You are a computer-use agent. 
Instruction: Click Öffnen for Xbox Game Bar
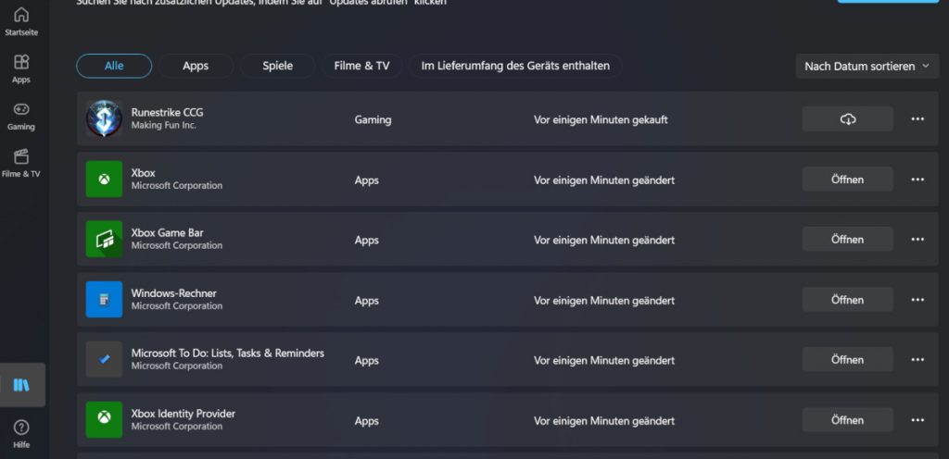click(847, 239)
